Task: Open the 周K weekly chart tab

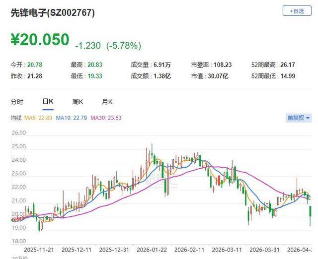Action: (78, 102)
